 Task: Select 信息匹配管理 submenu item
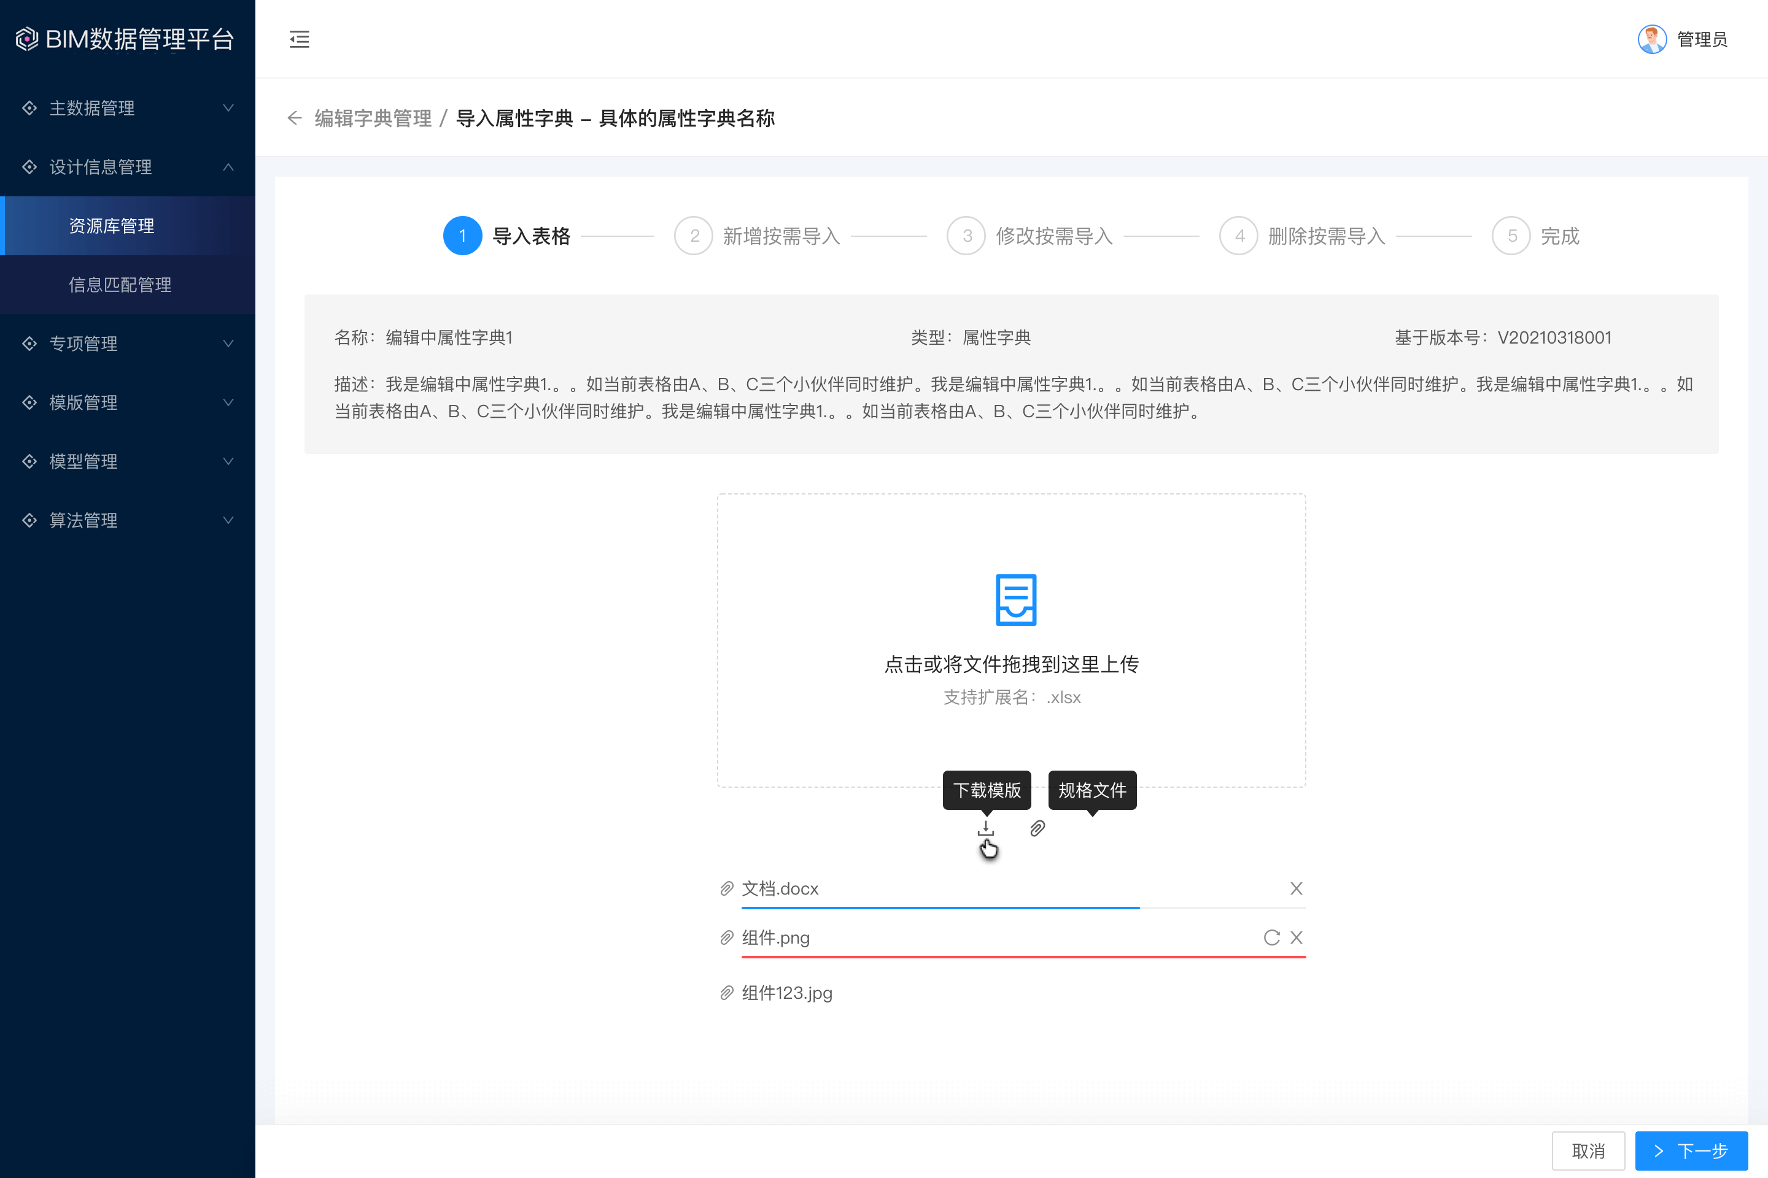(120, 285)
